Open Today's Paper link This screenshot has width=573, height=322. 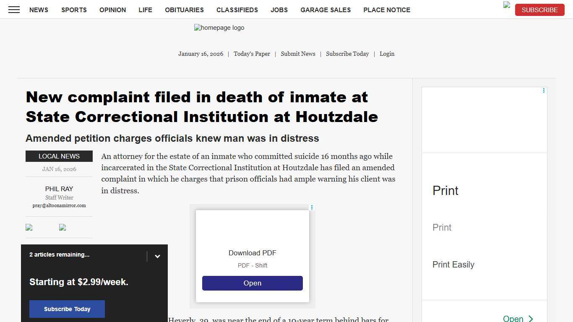pos(252,54)
